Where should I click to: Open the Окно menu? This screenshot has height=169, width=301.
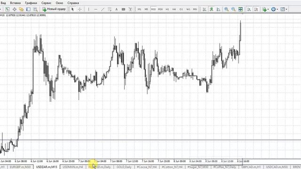pyautogui.click(x=59, y=3)
